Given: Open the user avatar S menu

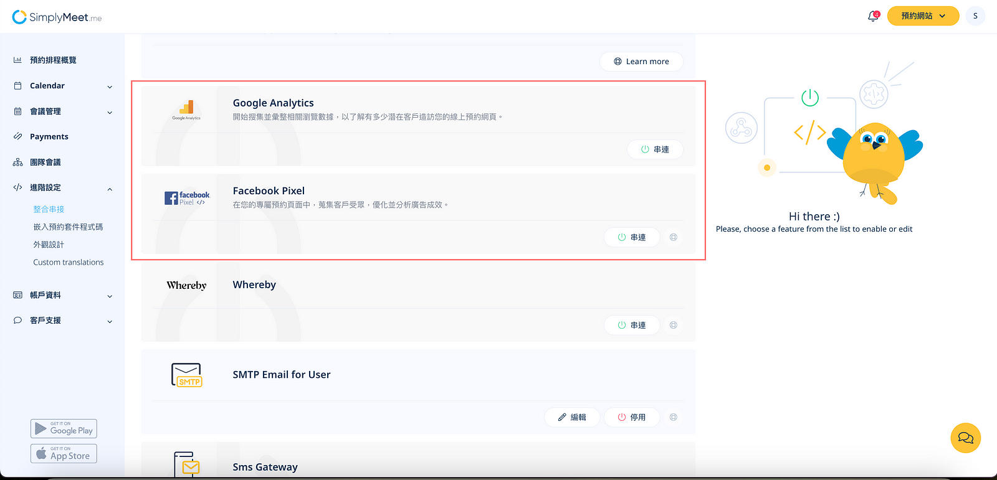Looking at the screenshot, I should pos(975,16).
